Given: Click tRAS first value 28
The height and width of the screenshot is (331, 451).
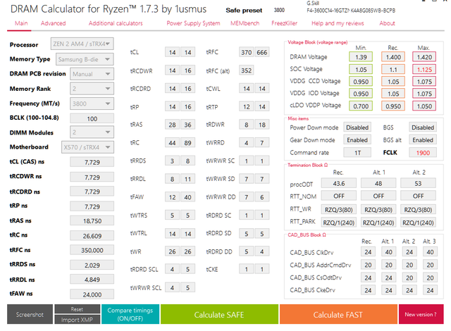Looking at the screenshot, I should click(172, 125).
